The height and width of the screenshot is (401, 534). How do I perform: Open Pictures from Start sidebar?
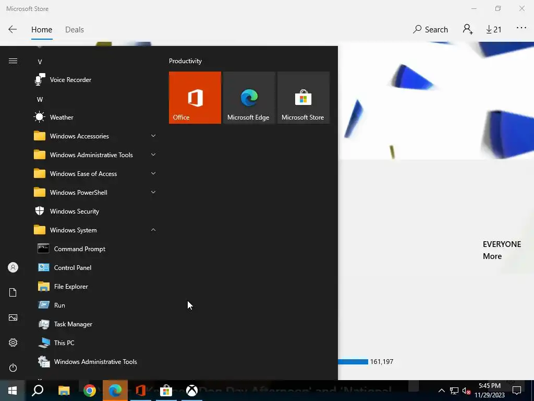click(x=13, y=317)
